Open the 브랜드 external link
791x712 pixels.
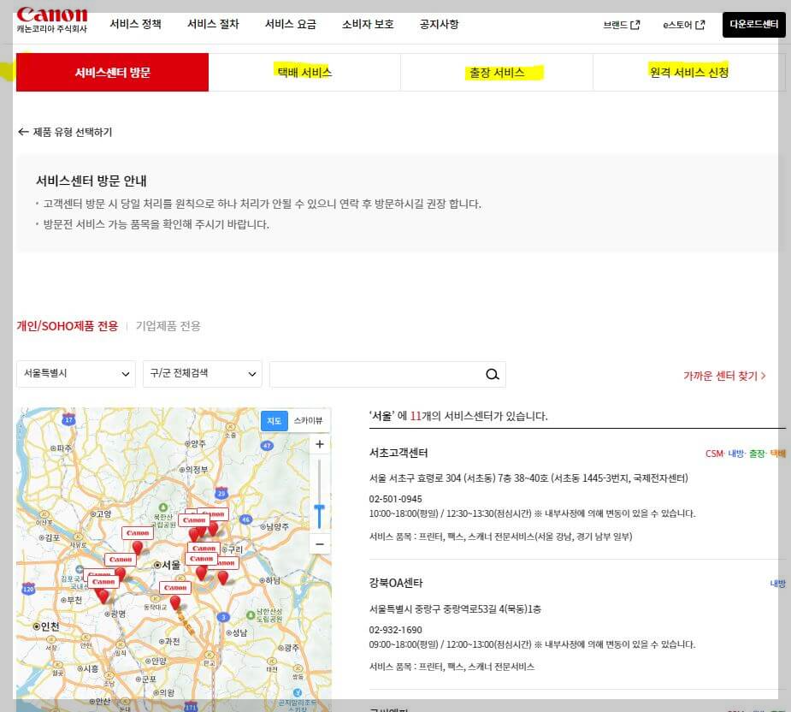(x=622, y=25)
